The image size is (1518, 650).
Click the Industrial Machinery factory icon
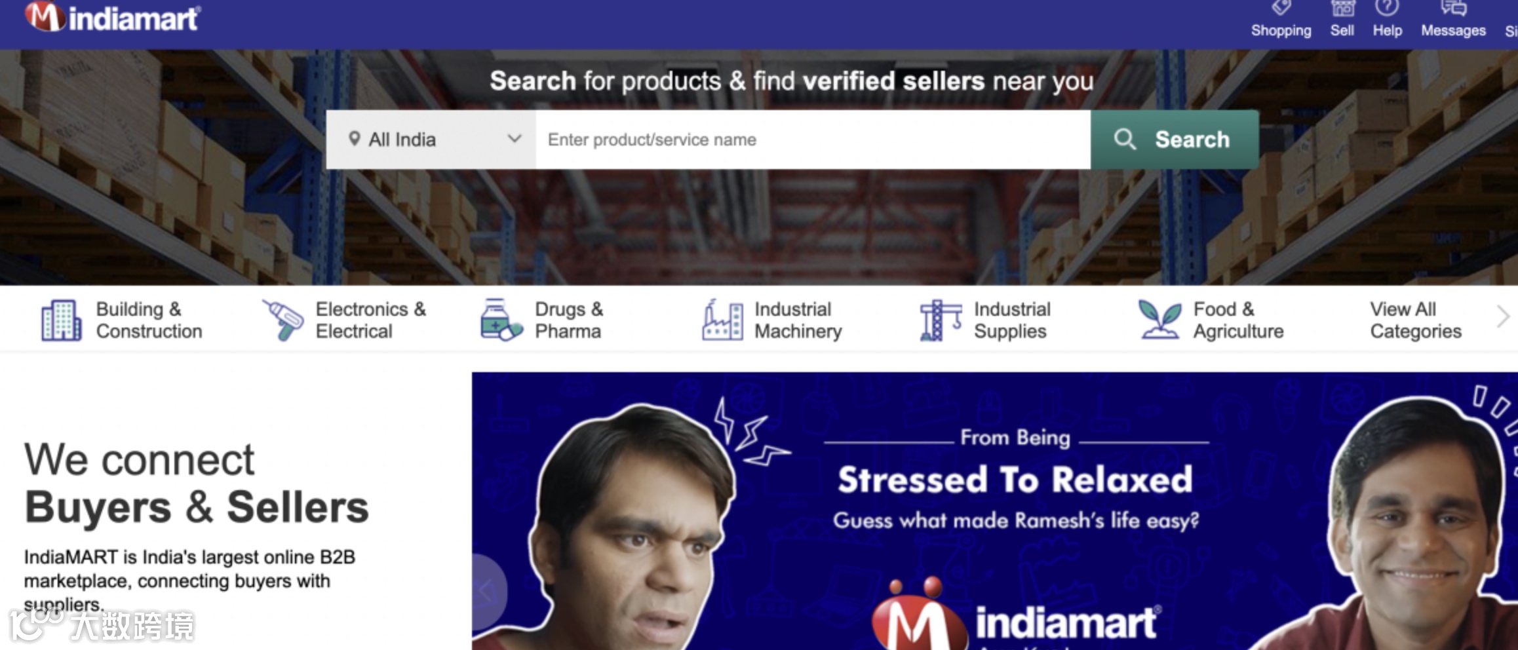click(x=722, y=320)
